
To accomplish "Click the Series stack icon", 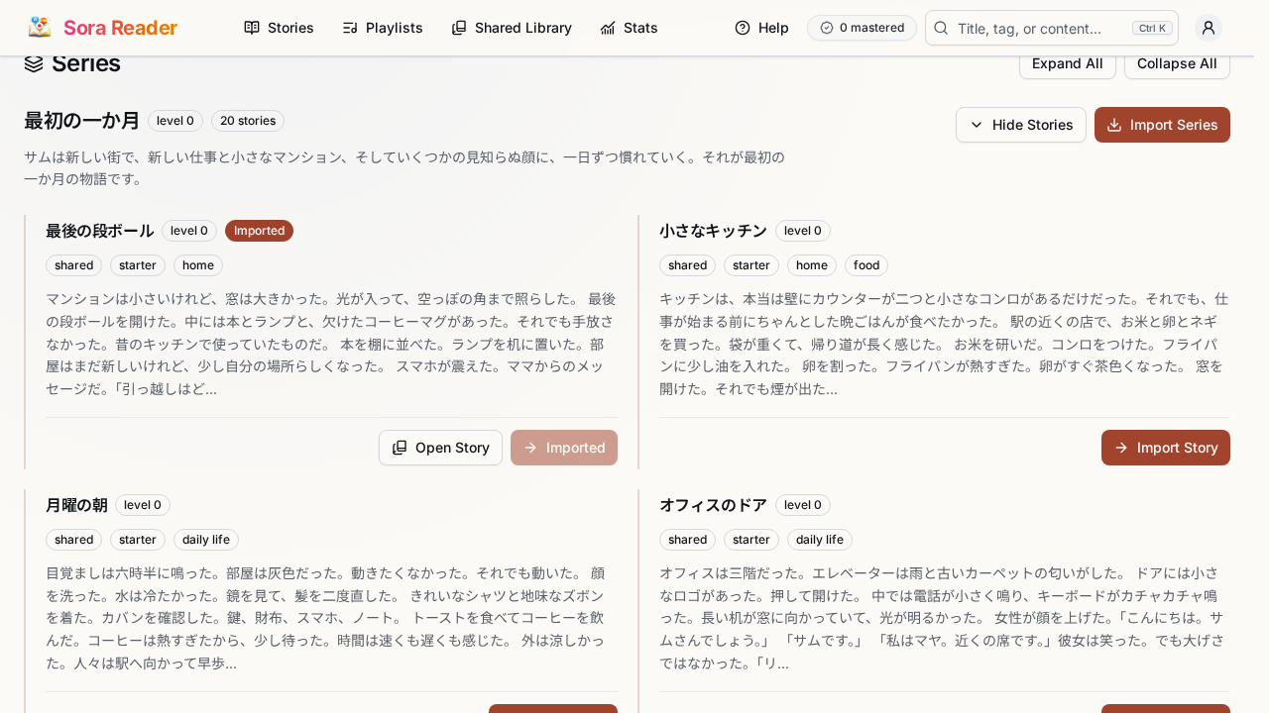I will tap(34, 63).
